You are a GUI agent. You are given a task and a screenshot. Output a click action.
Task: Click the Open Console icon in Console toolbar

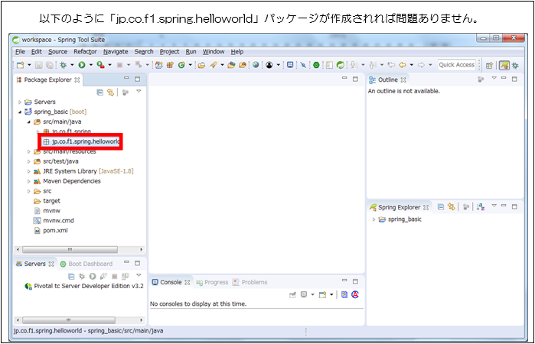pos(322,294)
